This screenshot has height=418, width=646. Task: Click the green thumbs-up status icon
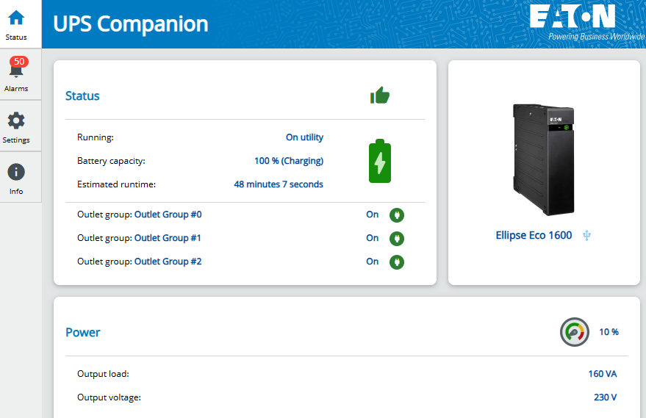click(380, 95)
